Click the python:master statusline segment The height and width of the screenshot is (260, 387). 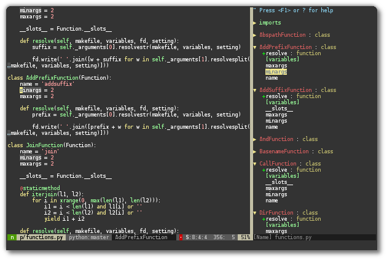click(x=88, y=237)
